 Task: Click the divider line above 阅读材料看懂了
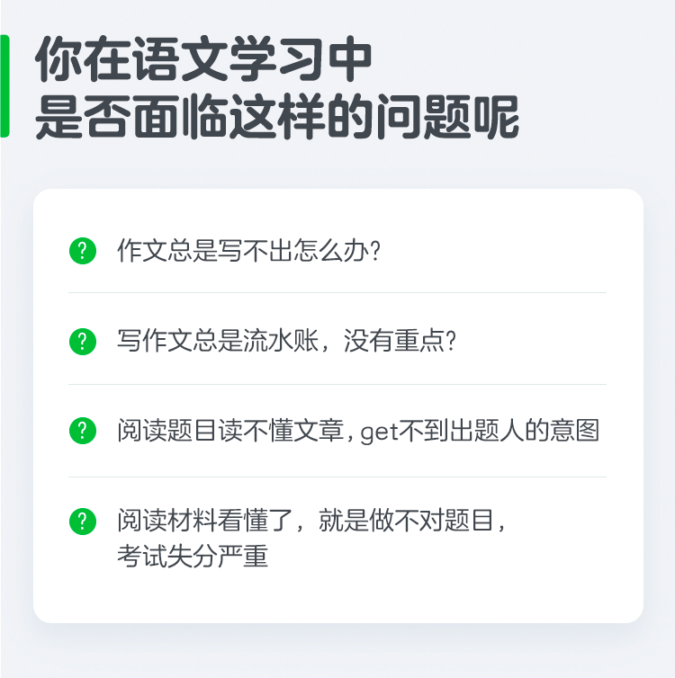tap(337, 477)
